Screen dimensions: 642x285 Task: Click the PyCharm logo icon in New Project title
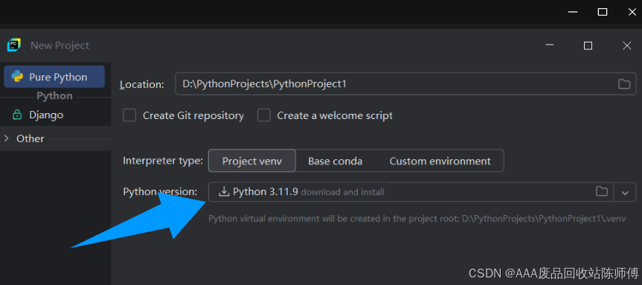(x=14, y=45)
